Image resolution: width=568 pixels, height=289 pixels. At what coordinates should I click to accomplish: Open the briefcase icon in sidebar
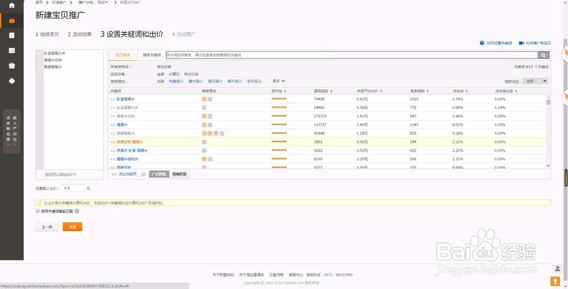click(11, 65)
